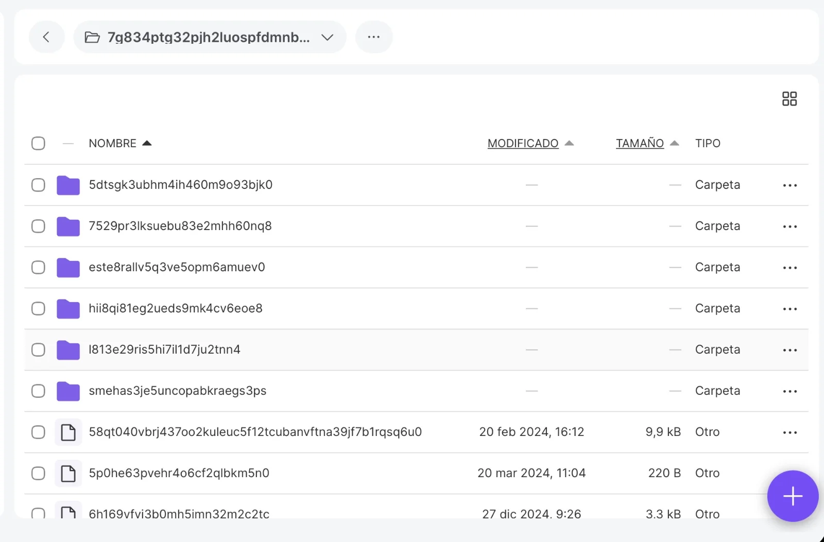Open more options for 5dtsgk3ubhm4ih460m9o93bjk0 folder
This screenshot has width=824, height=542.
789,185
